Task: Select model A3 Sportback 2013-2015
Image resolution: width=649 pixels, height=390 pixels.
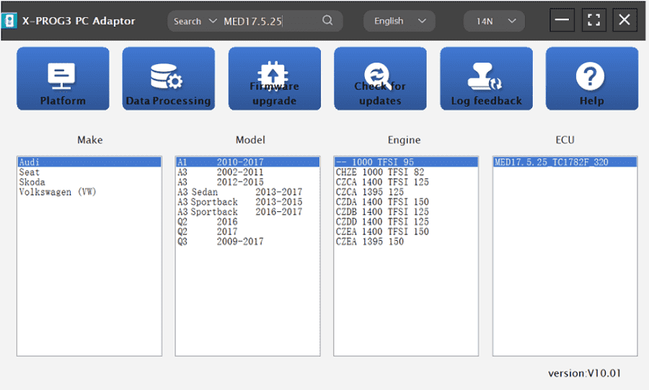Action: pyautogui.click(x=247, y=202)
